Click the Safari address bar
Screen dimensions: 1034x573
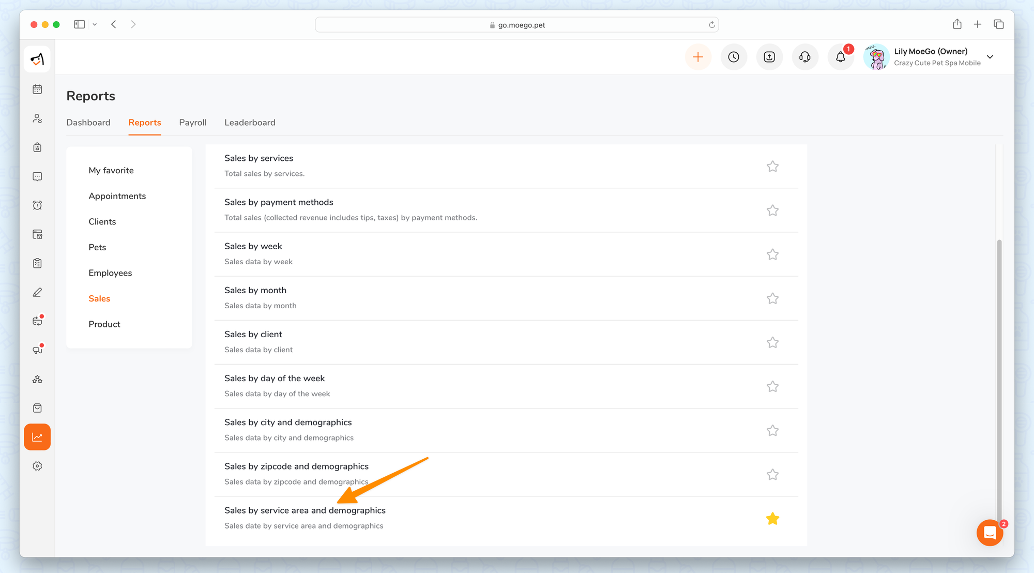click(x=516, y=25)
